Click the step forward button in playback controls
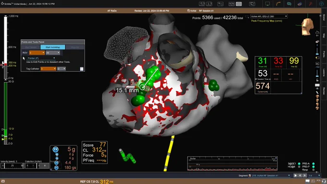 [305, 175]
